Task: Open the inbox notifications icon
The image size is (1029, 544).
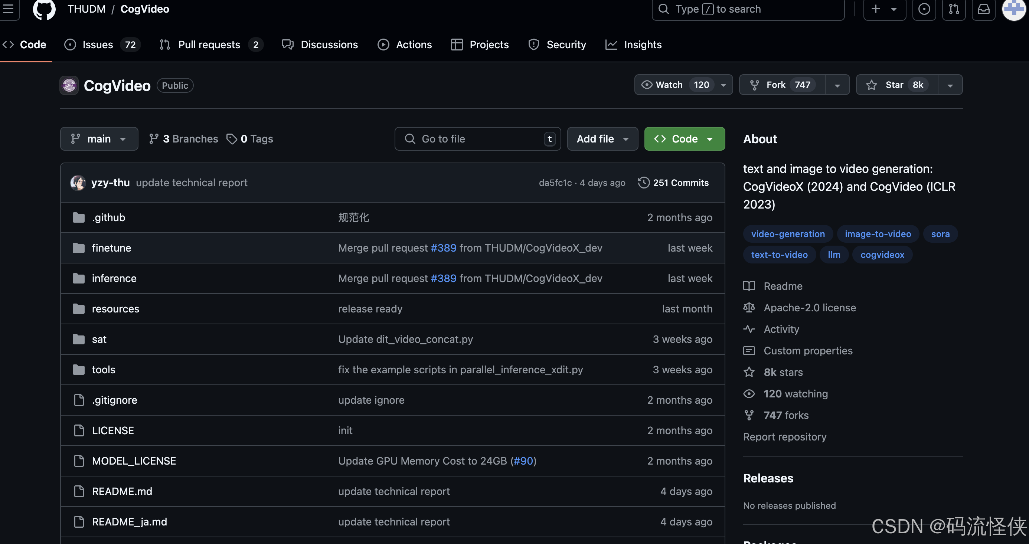Action: point(983,9)
